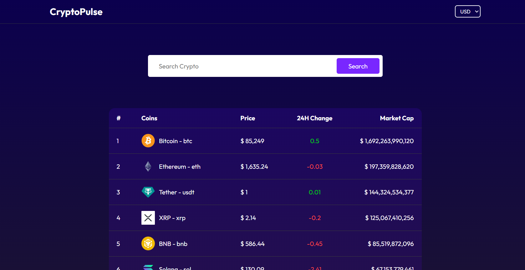Click Tether 24H change 0.01
Image resolution: width=525 pixels, height=270 pixels.
(x=314, y=192)
